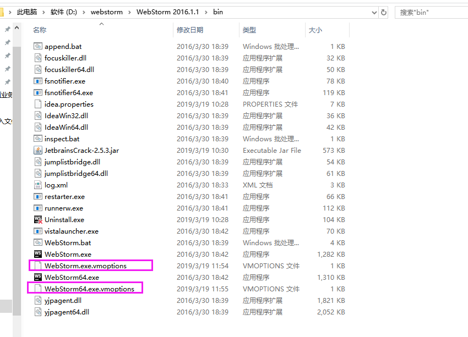Click the PROPERTIES 文件 type cell
This screenshot has height=337, width=468.
pos(270,104)
